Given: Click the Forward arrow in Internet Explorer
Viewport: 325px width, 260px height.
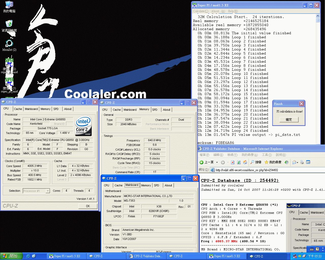Looking at the screenshot, I should coord(223,162).
